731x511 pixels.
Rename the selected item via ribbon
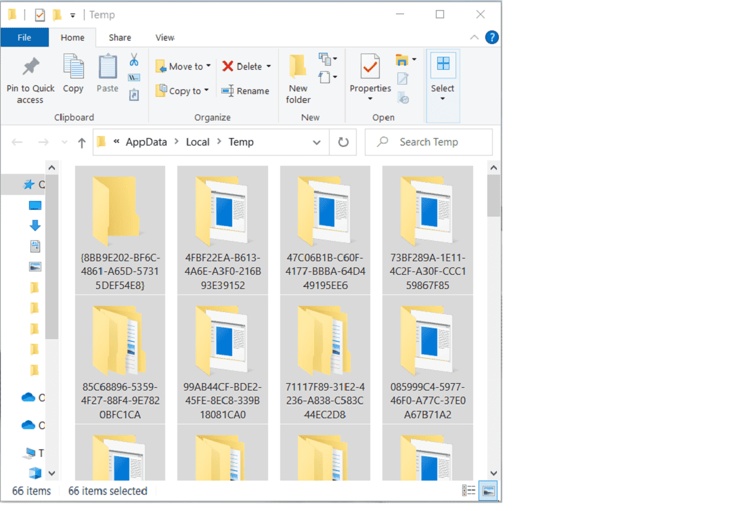[x=245, y=91]
